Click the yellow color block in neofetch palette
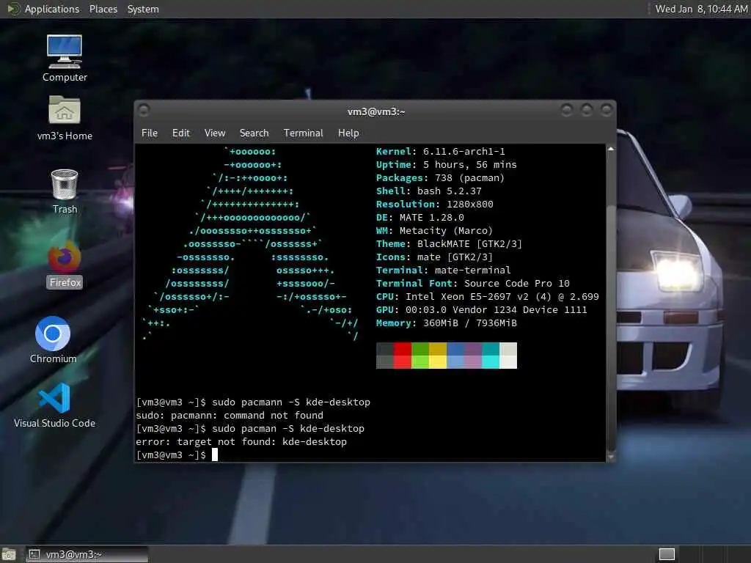This screenshot has width=751, height=563. coord(438,356)
